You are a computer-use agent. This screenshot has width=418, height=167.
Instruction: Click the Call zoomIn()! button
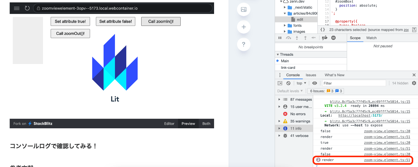click(x=161, y=21)
